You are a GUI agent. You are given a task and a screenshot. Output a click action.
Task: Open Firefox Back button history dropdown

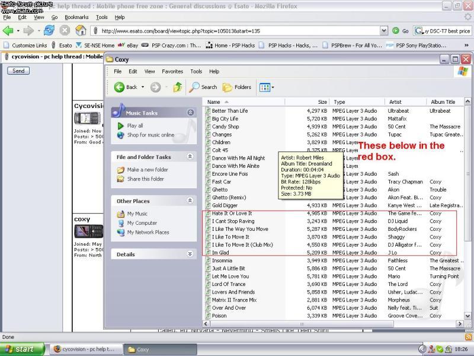18,31
